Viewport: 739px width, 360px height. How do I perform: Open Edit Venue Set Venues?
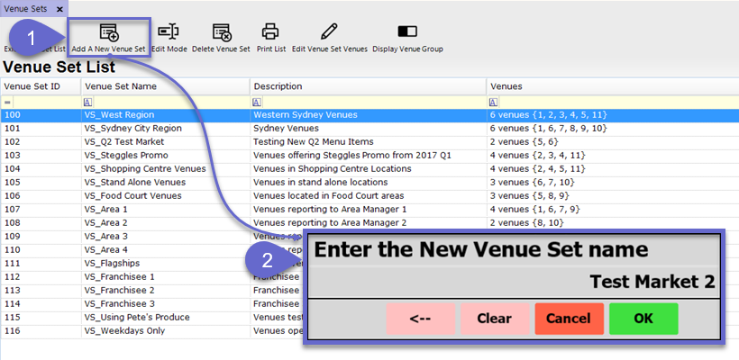click(x=329, y=33)
